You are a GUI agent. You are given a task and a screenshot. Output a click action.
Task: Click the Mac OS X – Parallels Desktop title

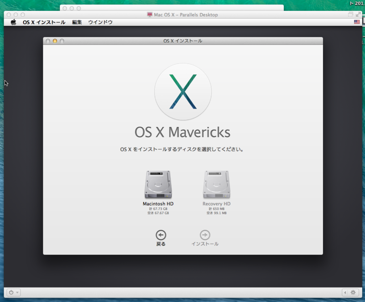point(186,15)
